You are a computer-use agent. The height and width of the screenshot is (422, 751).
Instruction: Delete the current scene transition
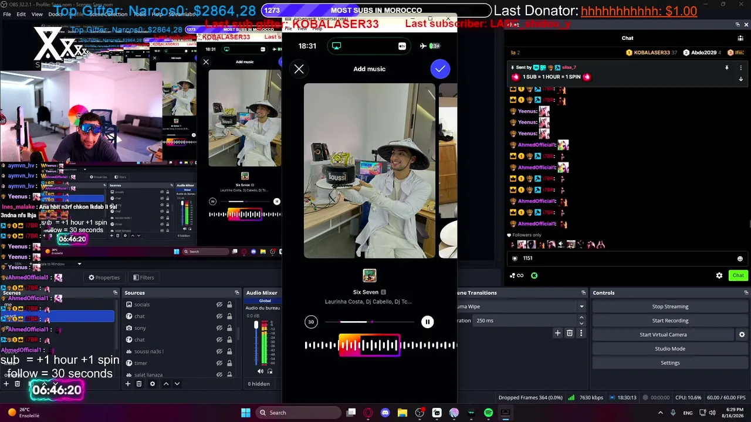569,333
